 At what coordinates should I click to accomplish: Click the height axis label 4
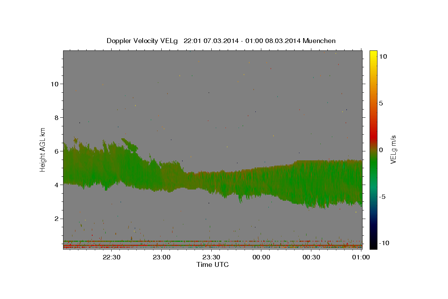(x=56, y=185)
